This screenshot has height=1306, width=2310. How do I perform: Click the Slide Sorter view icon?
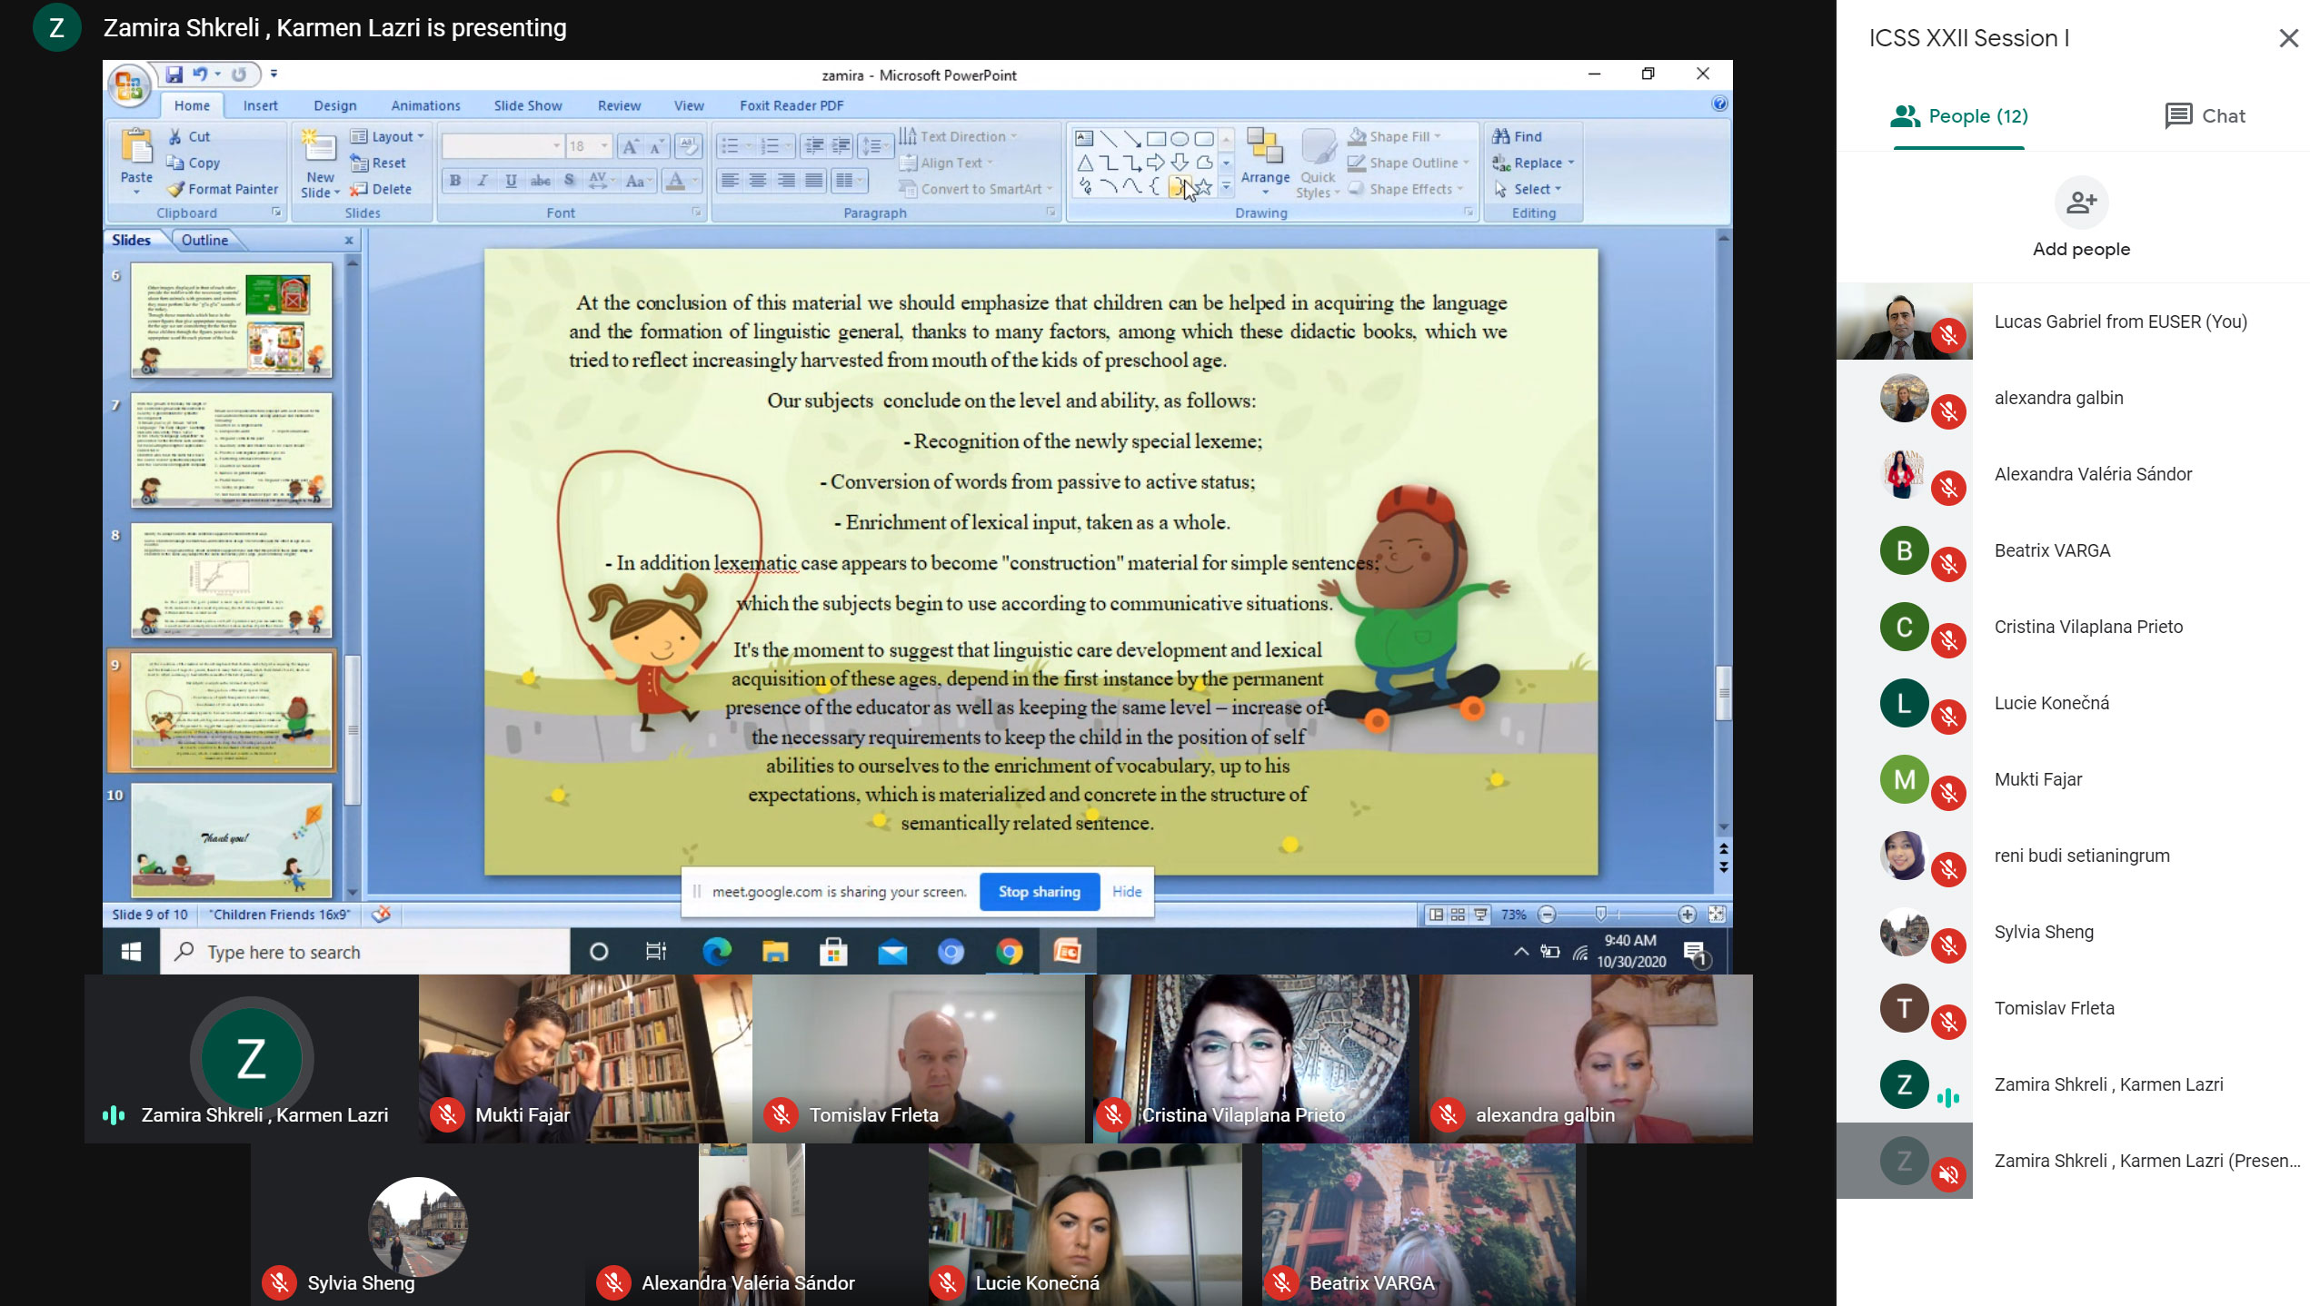[x=1458, y=915]
